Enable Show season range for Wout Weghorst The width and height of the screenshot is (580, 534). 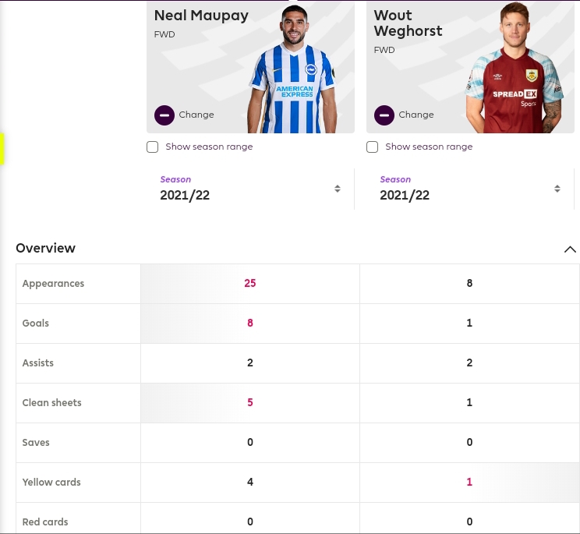(x=372, y=147)
